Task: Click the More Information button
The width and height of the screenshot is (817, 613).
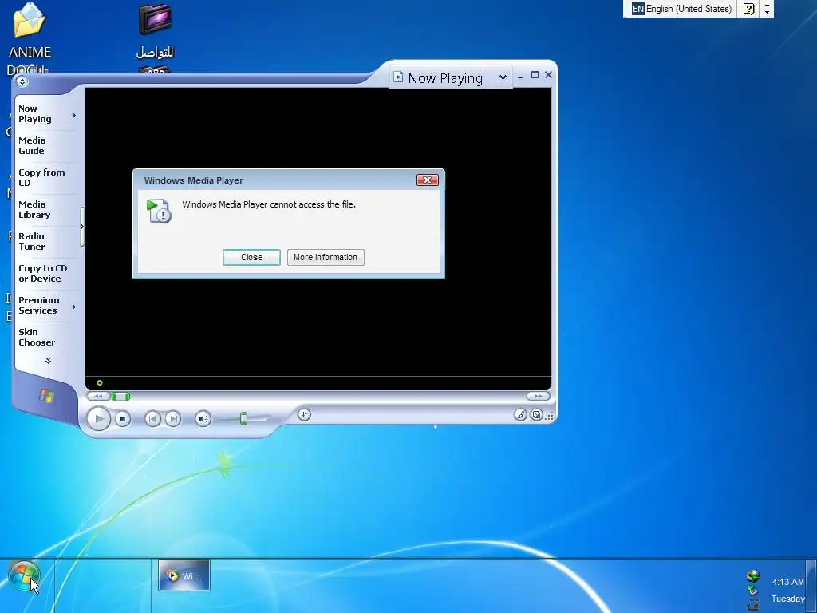Action: (x=326, y=257)
